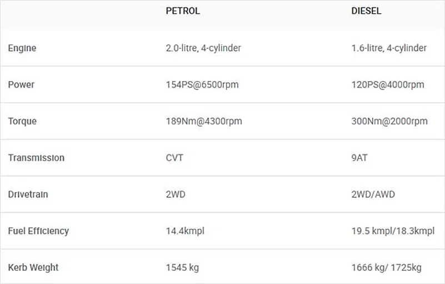Select the Kerb Weight row label

pyautogui.click(x=33, y=267)
